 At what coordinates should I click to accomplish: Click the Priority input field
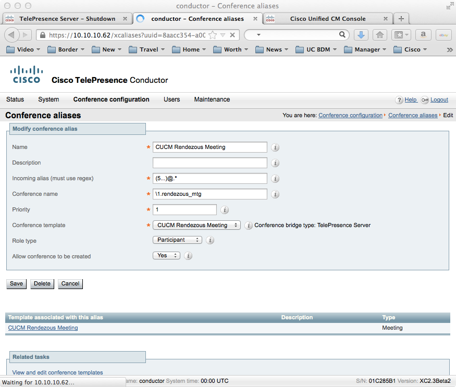[x=184, y=209]
